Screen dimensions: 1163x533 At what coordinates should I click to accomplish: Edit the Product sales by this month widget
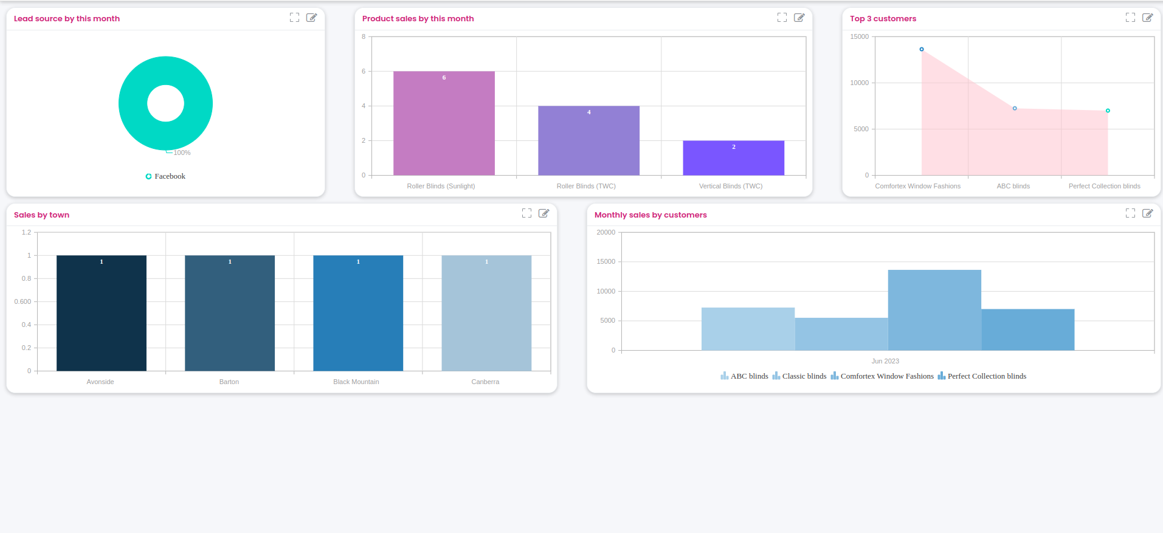point(799,18)
